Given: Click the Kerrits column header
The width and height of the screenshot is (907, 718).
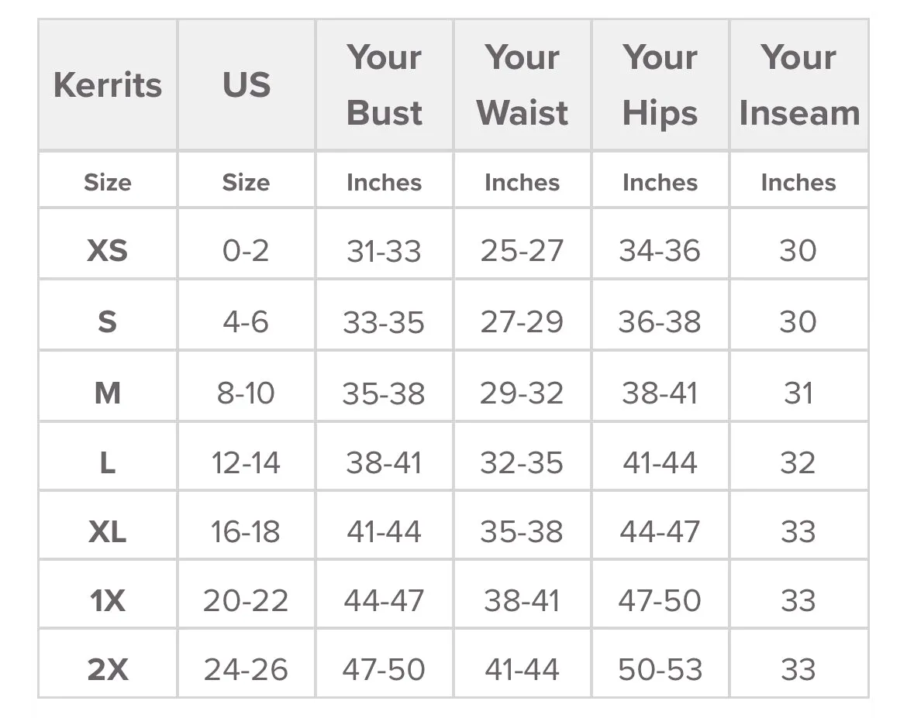Looking at the screenshot, I should (108, 85).
